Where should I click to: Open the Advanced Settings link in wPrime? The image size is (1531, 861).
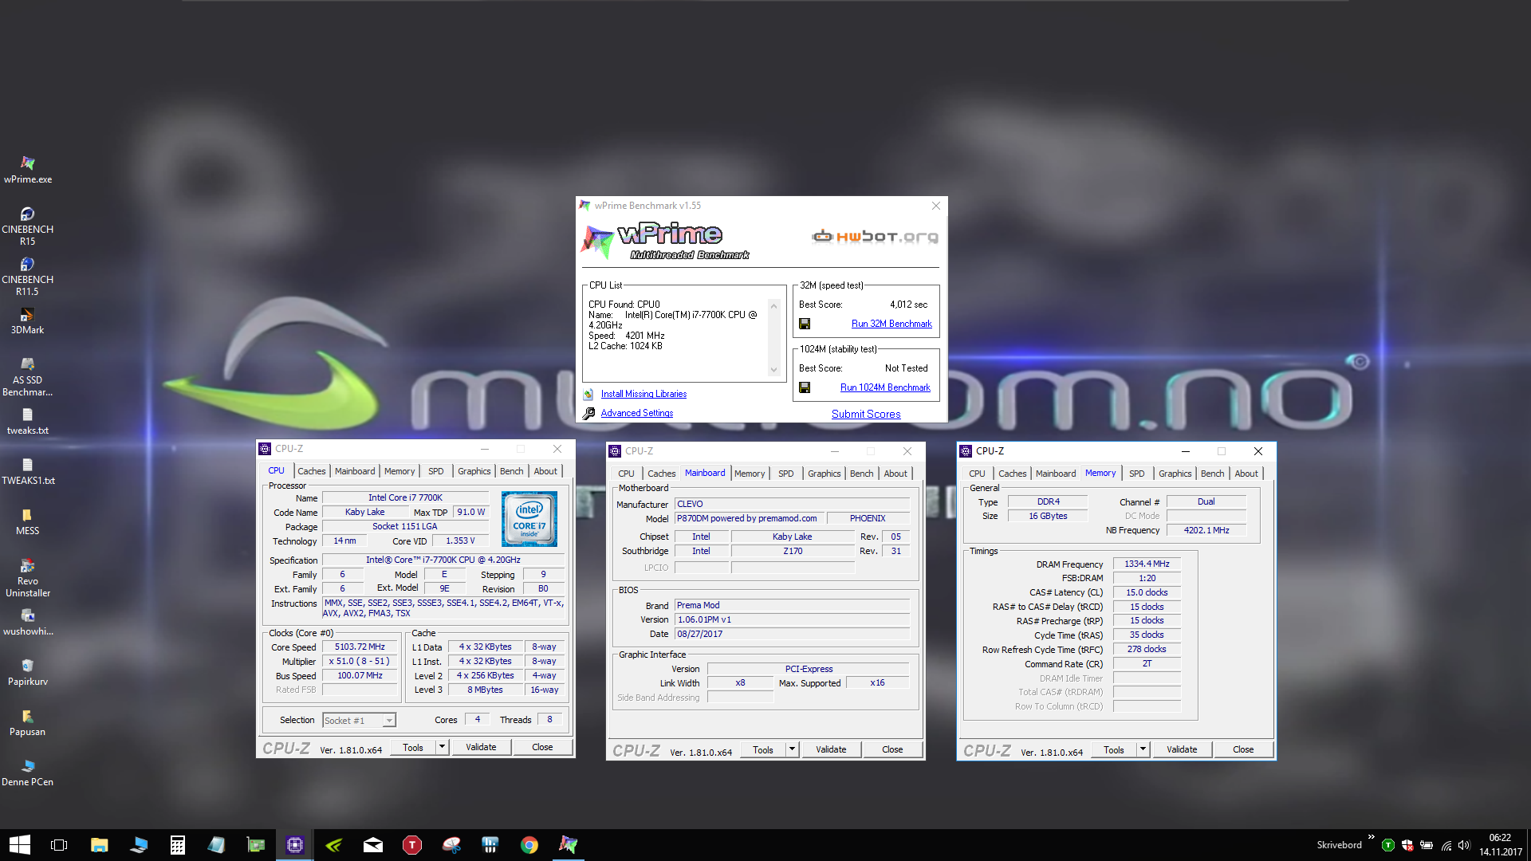point(636,413)
